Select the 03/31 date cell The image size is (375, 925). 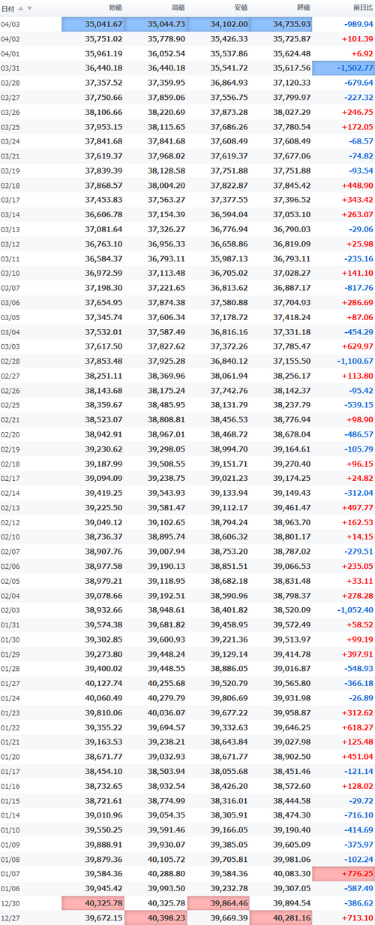pyautogui.click(x=10, y=68)
